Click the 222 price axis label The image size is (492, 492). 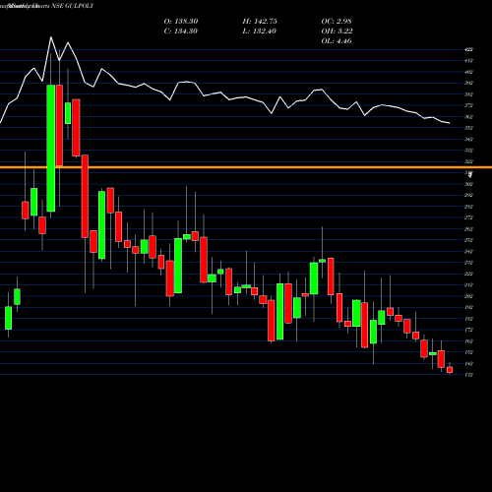pyautogui.click(x=468, y=274)
